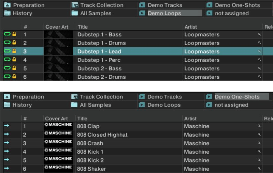Toggle the lock on Dubstep 1 - Drums
This screenshot has height=173, width=273.
coord(14,43)
